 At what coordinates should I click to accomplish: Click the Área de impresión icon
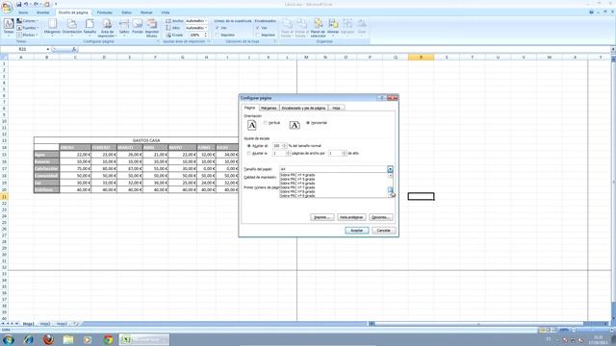pos(107,28)
